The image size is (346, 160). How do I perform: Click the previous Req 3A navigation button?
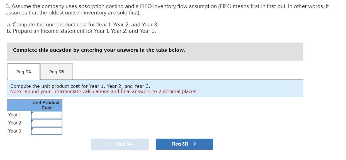click(x=120, y=144)
